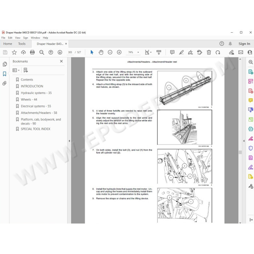Open the Help menu

tap(45, 38)
